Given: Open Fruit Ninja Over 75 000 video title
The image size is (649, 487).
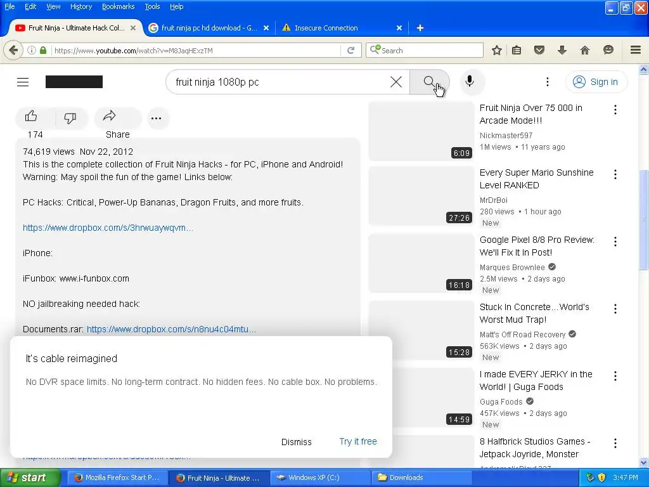Looking at the screenshot, I should (531, 114).
